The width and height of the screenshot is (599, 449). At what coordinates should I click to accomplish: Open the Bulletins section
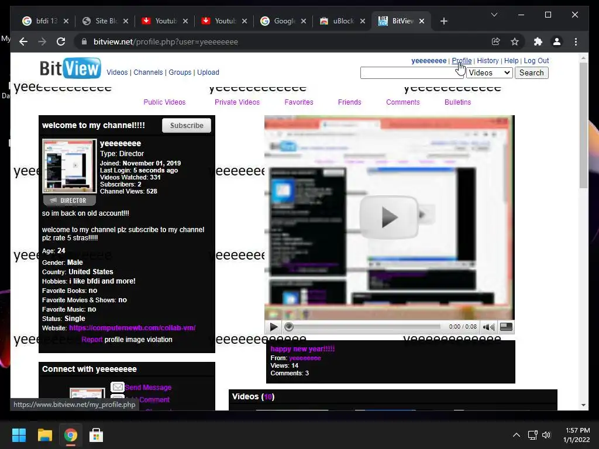[x=457, y=102]
